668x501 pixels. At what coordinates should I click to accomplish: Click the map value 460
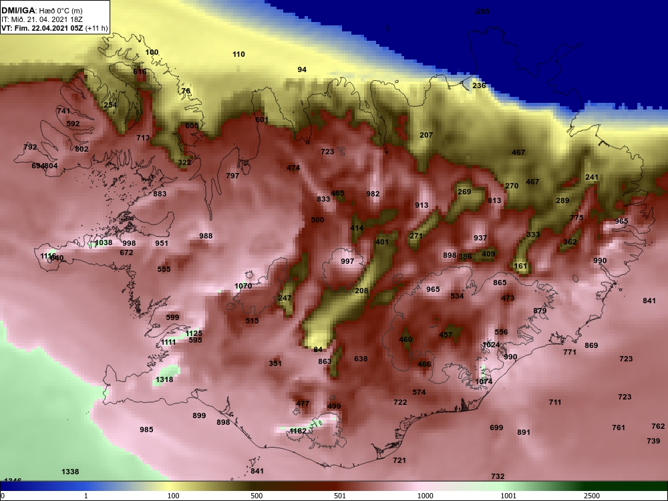405,339
